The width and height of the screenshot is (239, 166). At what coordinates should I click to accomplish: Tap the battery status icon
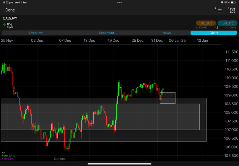(233, 2)
